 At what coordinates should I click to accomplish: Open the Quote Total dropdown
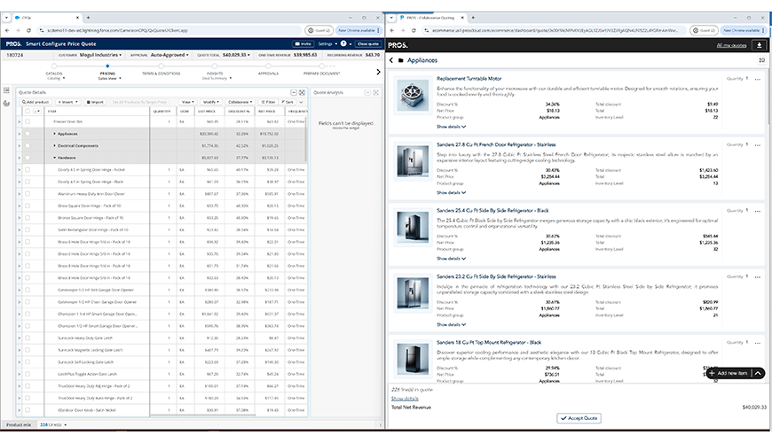236,55
